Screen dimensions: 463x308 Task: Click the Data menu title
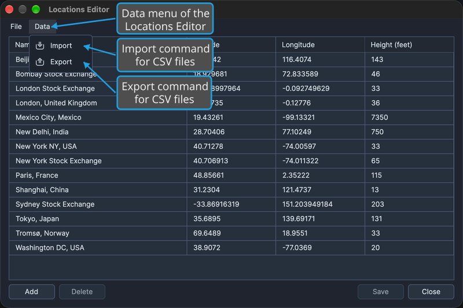tap(42, 27)
